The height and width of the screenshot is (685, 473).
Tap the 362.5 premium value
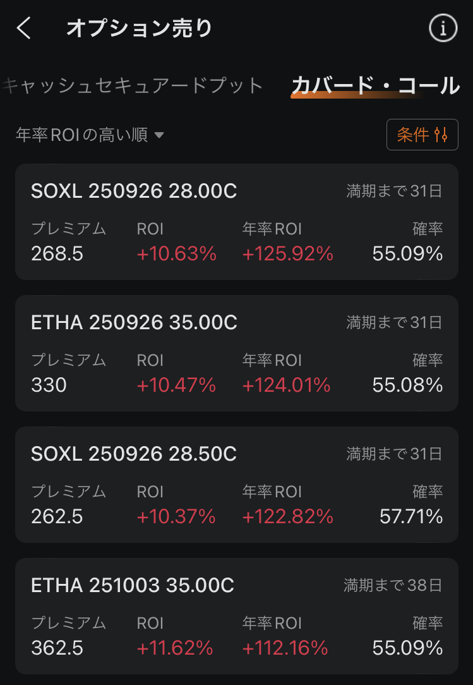[57, 648]
